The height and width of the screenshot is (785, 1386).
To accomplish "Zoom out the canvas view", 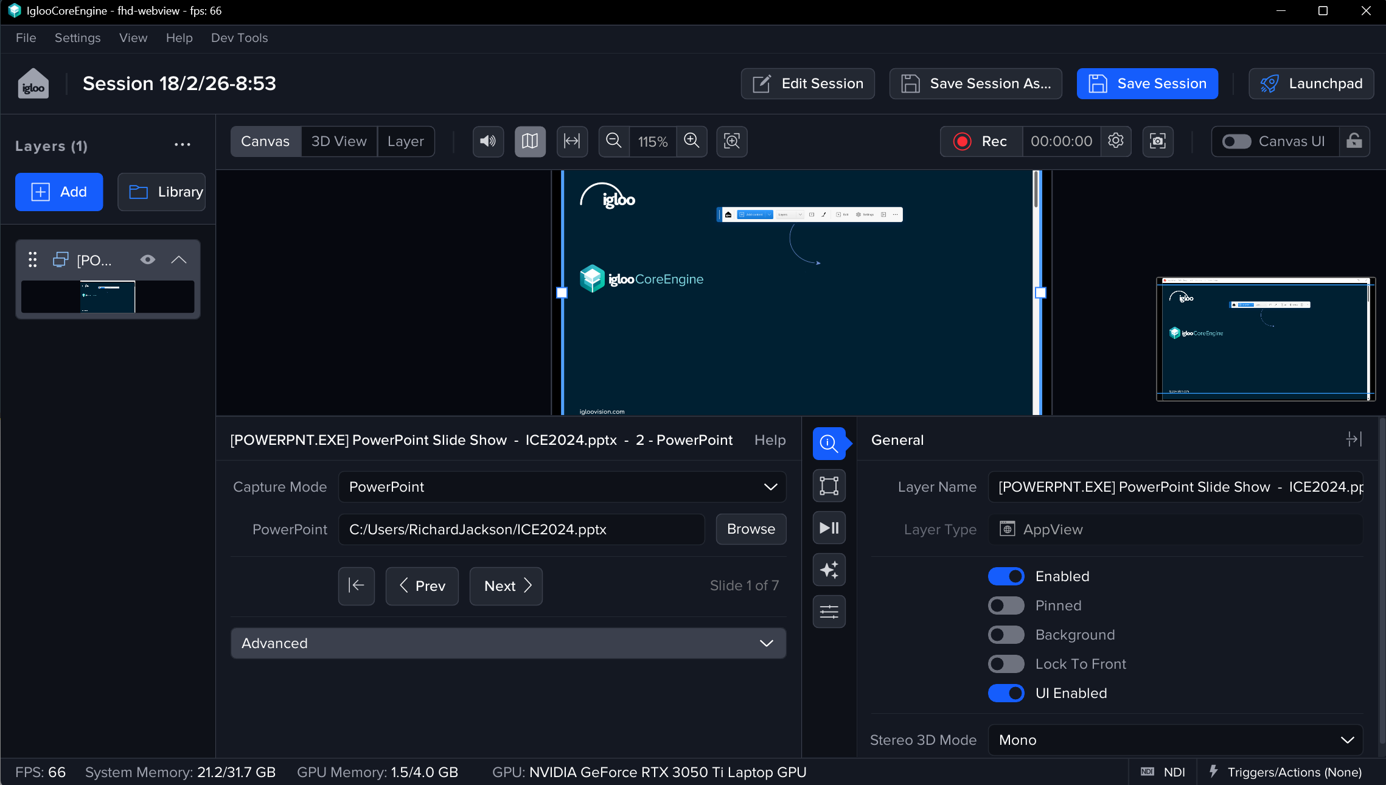I will [x=614, y=141].
